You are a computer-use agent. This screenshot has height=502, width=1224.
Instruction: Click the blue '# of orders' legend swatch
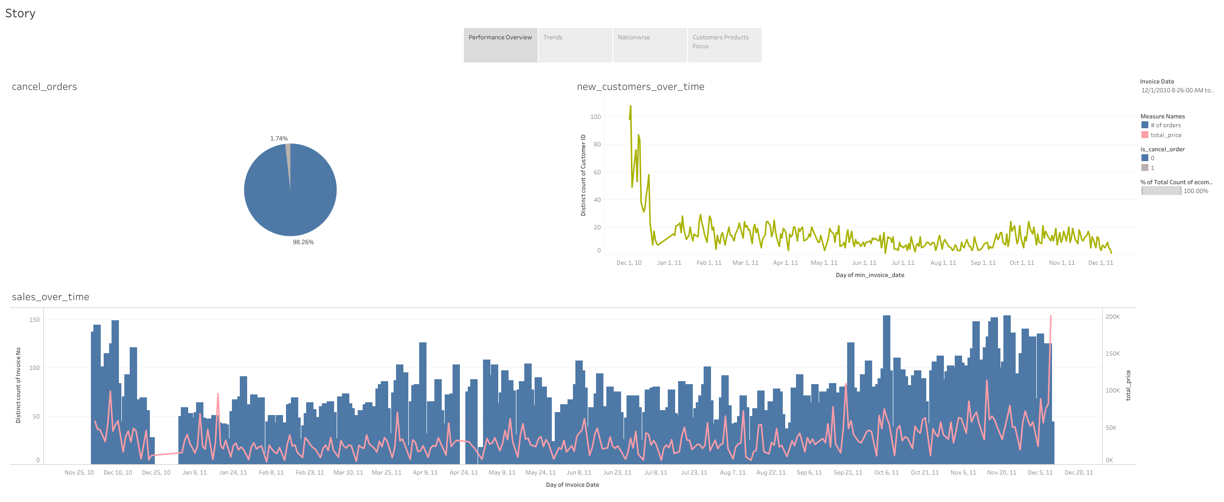tap(1144, 125)
